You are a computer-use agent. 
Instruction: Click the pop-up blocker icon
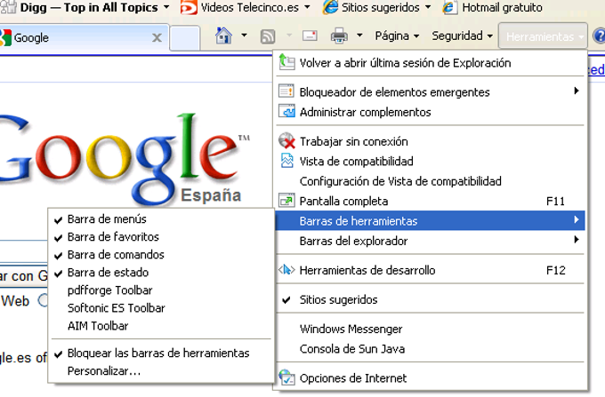tap(286, 91)
